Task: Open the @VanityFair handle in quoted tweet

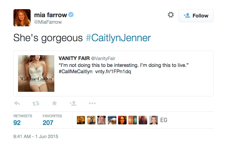Action: click(x=103, y=58)
